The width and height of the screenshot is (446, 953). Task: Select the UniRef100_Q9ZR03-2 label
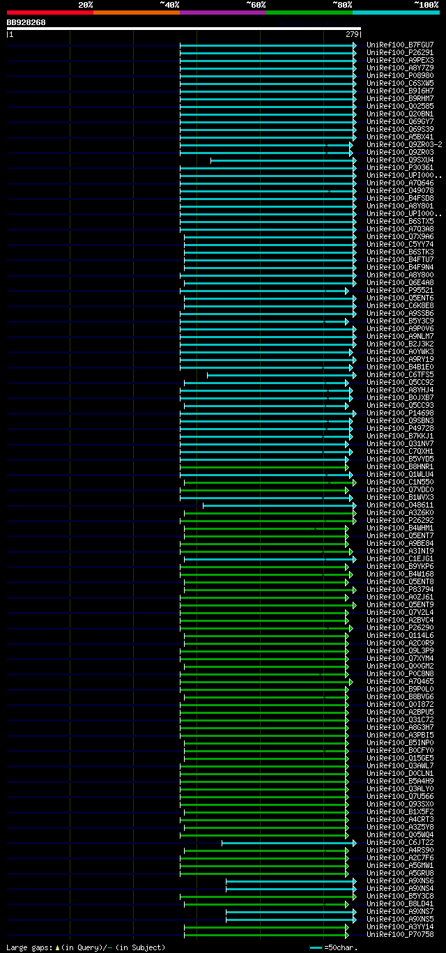coord(404,144)
